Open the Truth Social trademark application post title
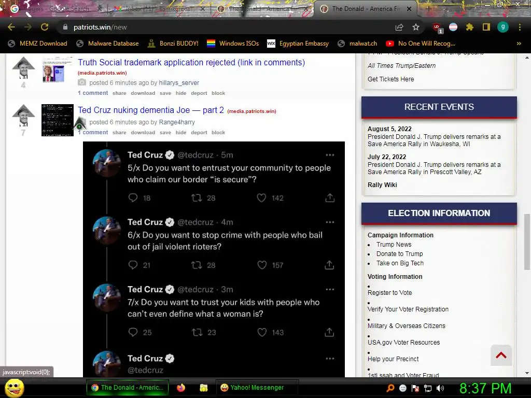 [x=191, y=62]
